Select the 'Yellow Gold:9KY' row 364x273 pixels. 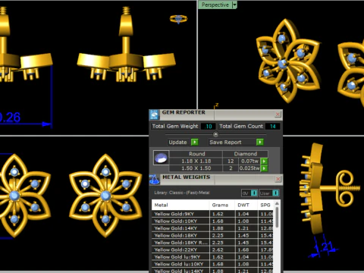[x=212, y=214]
